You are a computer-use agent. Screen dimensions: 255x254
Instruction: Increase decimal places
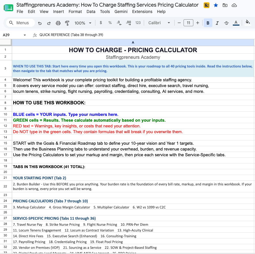(x=129, y=23)
